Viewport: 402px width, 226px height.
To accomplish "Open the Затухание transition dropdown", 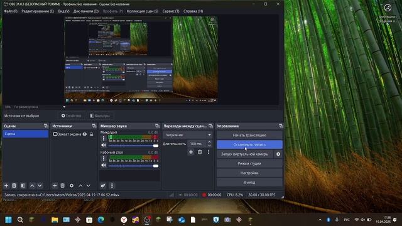I will 188,135.
